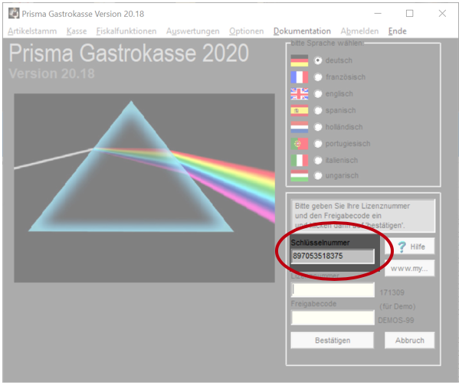The width and height of the screenshot is (462, 385).
Task: Click the Hilfe button
Action: click(x=410, y=246)
